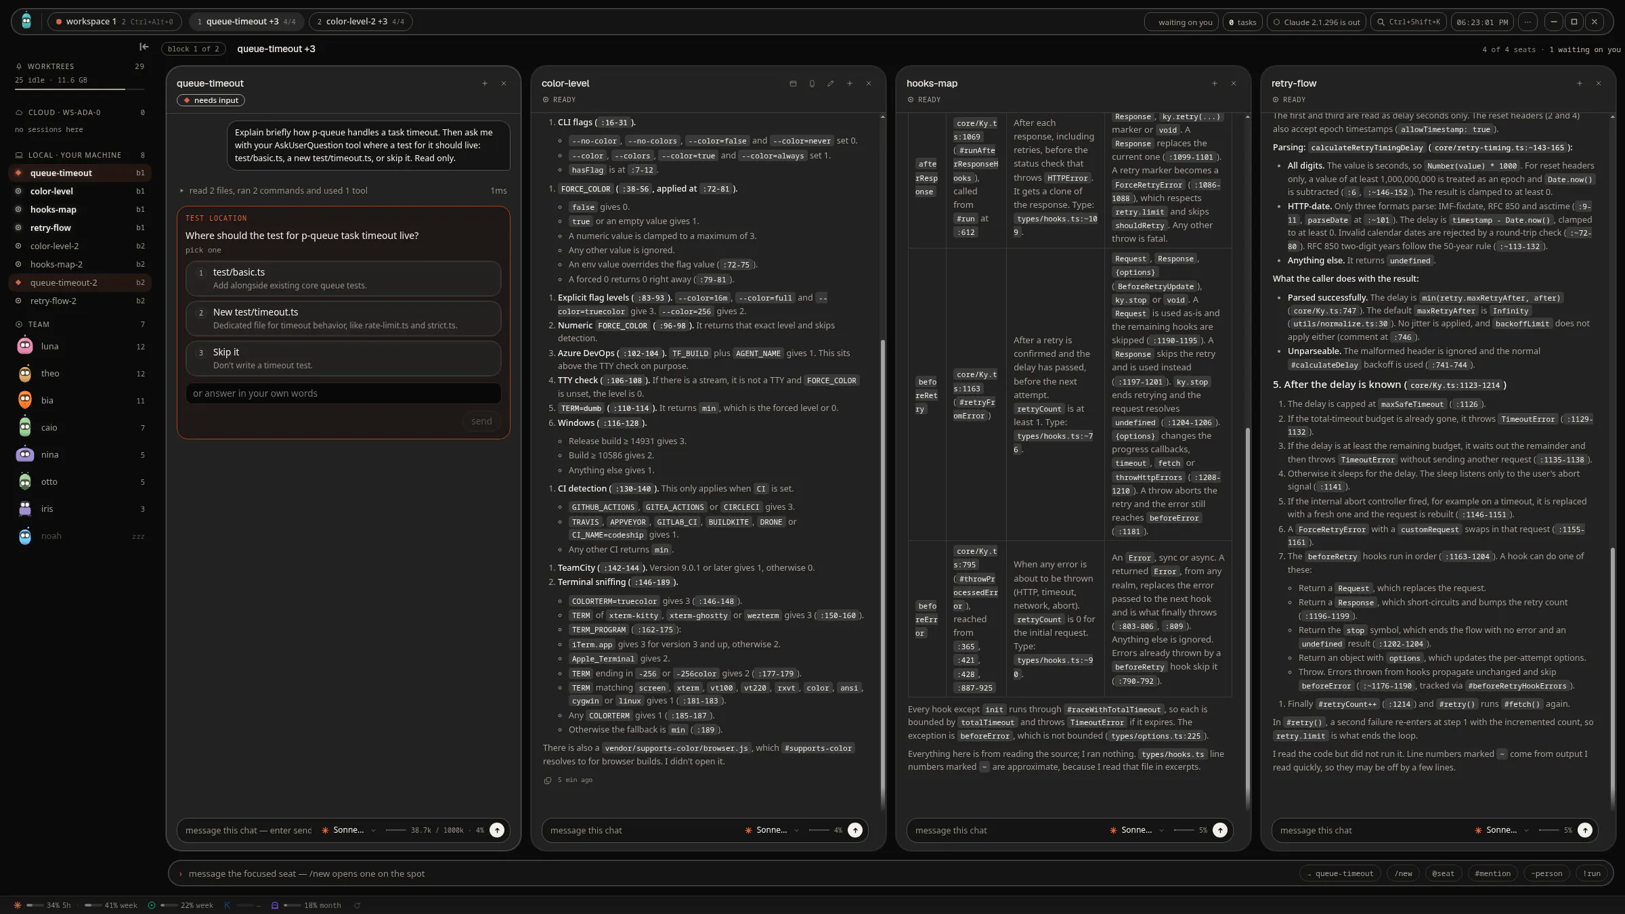This screenshot has height=914, width=1625.
Task: Click the color-level panel vertical scrollbar
Action: (882, 575)
